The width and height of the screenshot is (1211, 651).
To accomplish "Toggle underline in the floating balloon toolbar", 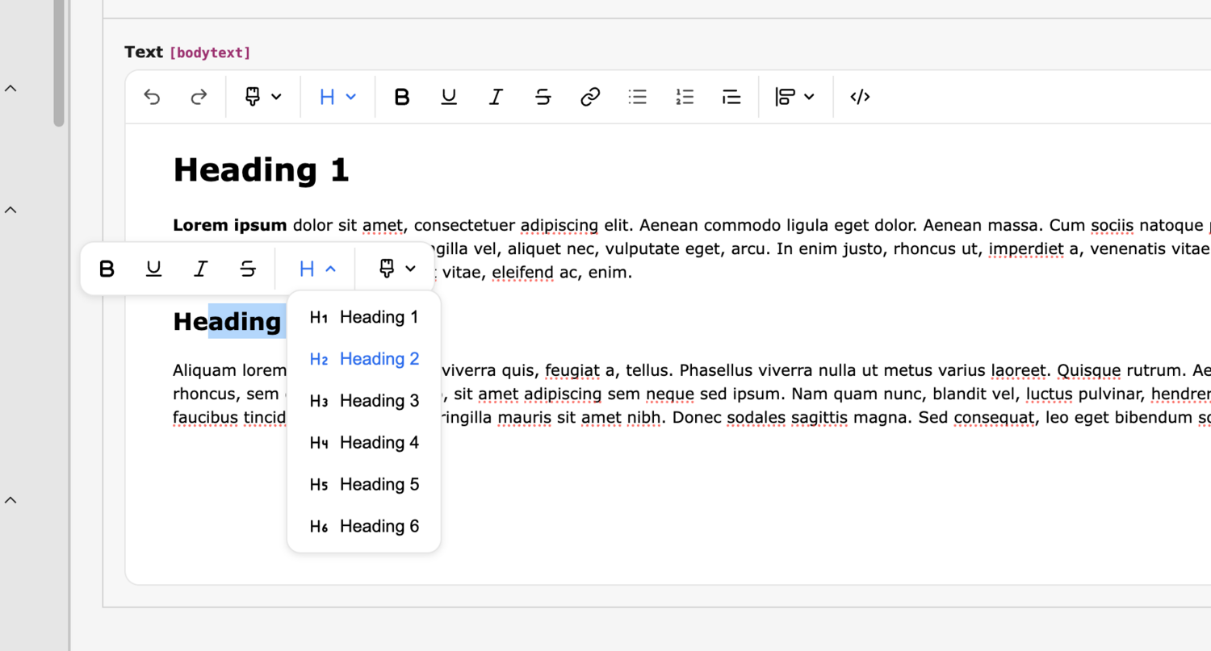I will 153,269.
